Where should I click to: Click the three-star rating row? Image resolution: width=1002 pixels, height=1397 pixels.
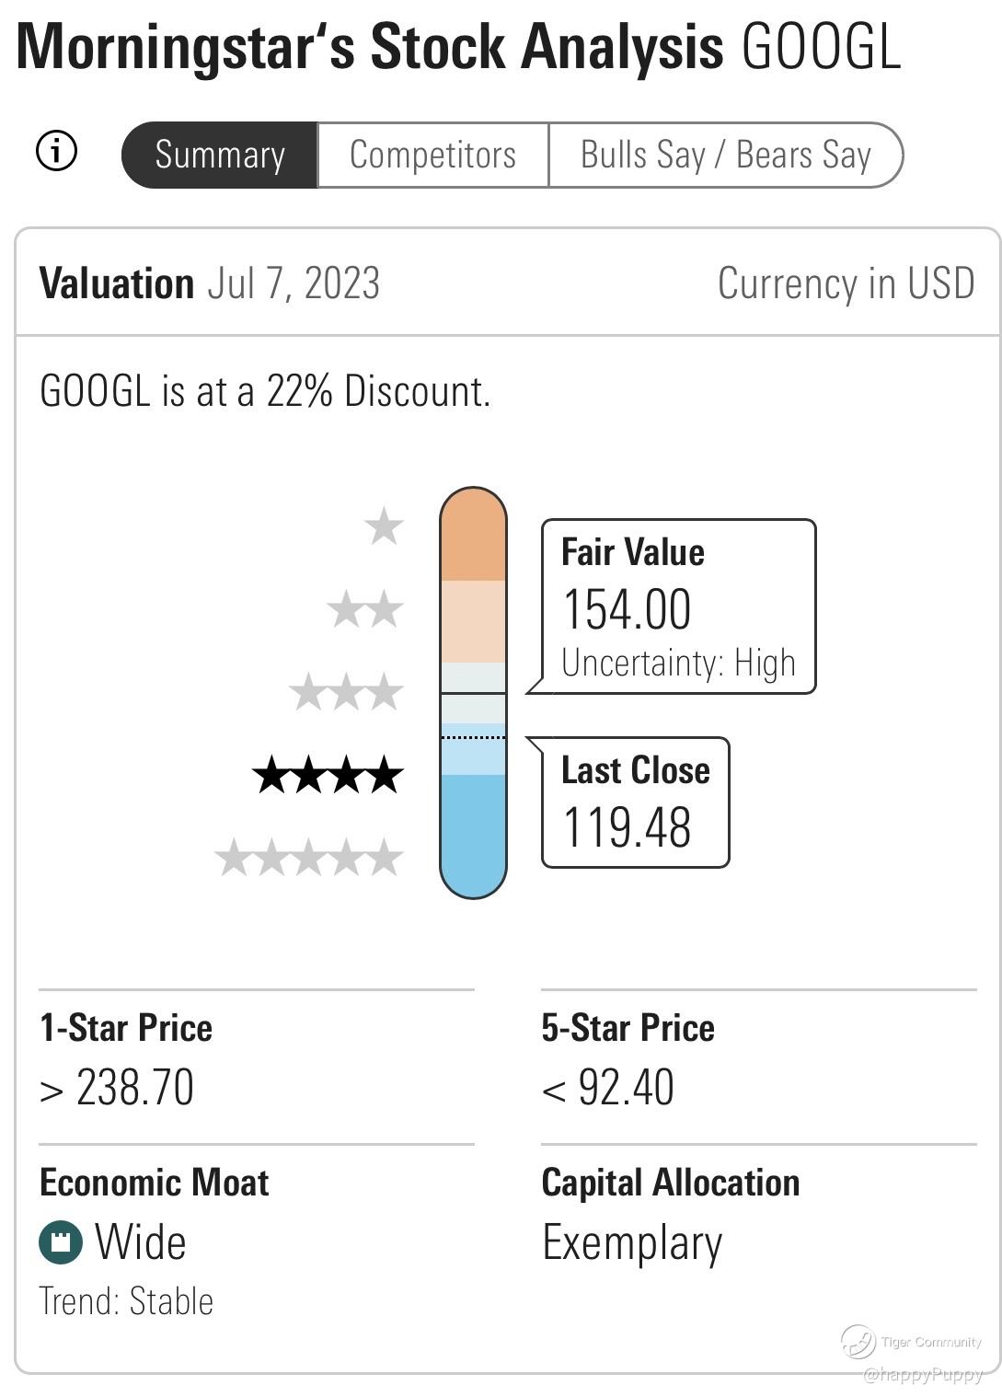point(346,692)
